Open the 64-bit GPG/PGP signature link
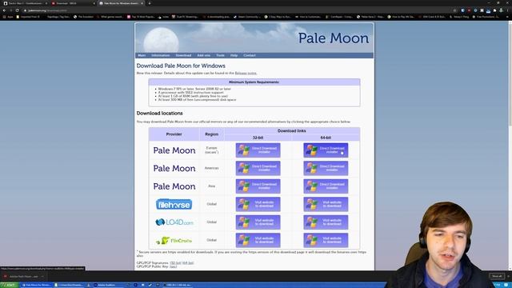The height and width of the screenshot is (288, 512). (188, 263)
